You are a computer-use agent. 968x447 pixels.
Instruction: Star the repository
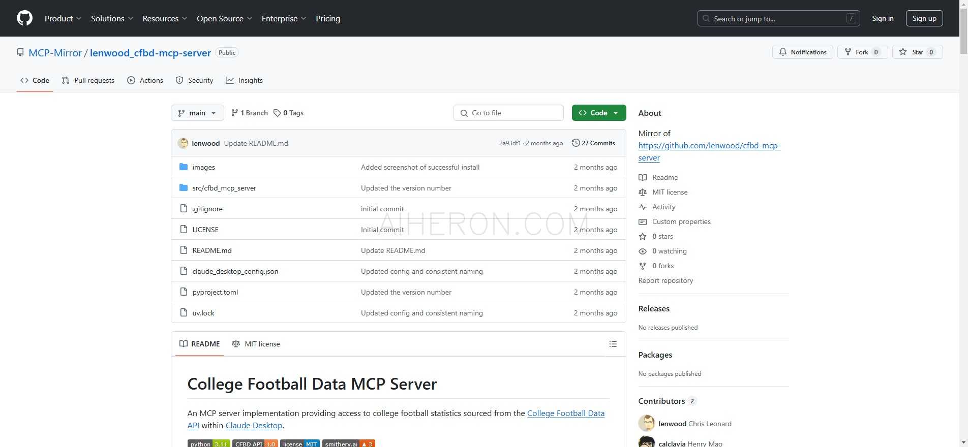pyautogui.click(x=918, y=52)
